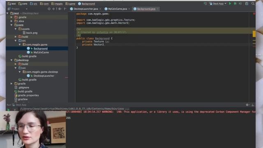Collapse the test root folder
263x148 pixels.
coord(7,13)
